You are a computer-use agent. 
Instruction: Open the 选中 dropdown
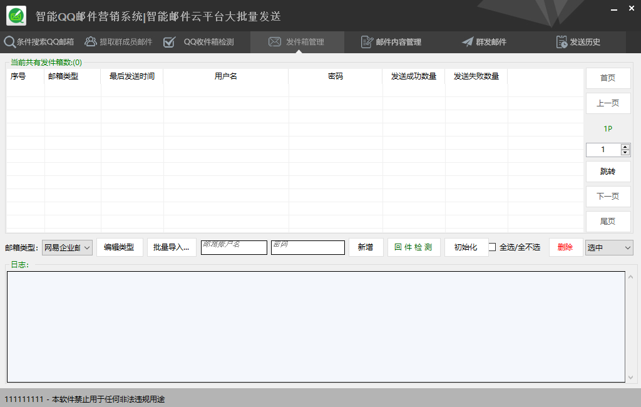(x=609, y=247)
